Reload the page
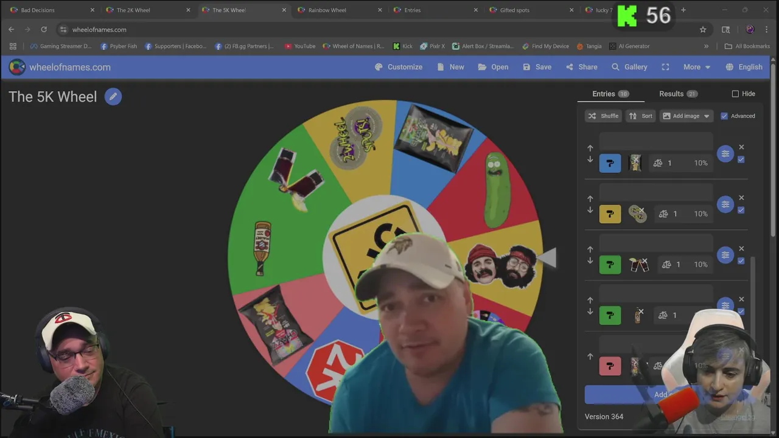Screen dimensions: 779x438 pyautogui.click(x=44, y=29)
